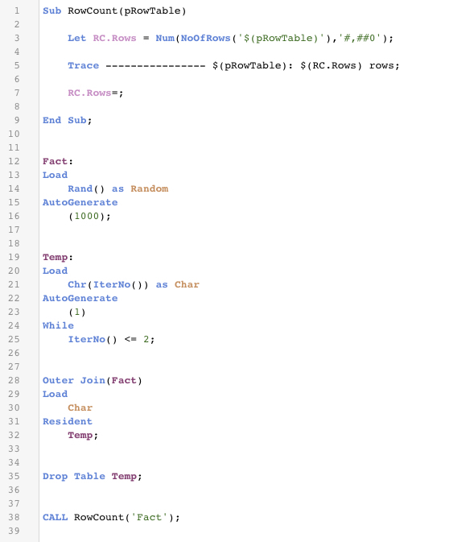Click the 'CALL' keyword on line 38
This screenshot has width=474, height=542.
coord(55,518)
